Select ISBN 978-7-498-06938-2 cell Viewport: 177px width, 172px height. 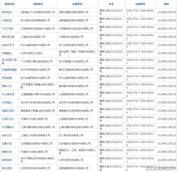coord(140,70)
